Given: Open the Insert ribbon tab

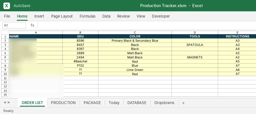Looking at the screenshot, I should coord(39,16).
